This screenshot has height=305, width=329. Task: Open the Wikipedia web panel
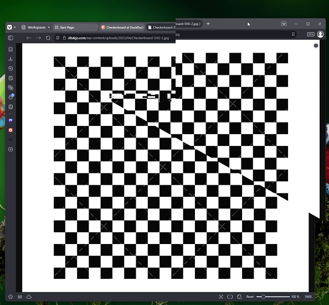coord(11,140)
